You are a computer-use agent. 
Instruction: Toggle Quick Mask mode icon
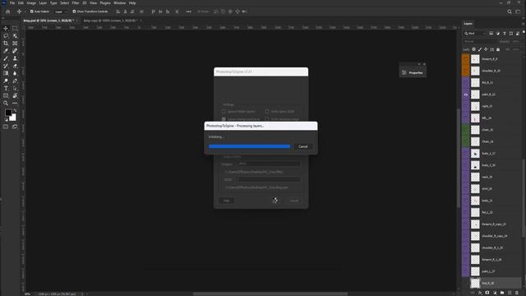pyautogui.click(x=6, y=127)
